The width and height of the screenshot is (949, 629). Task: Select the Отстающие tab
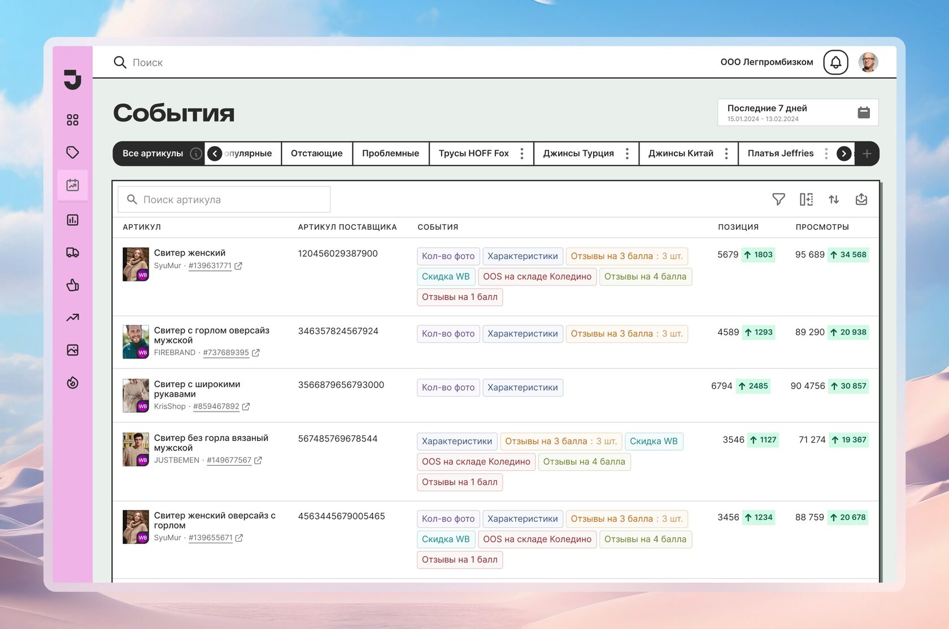[x=316, y=154]
